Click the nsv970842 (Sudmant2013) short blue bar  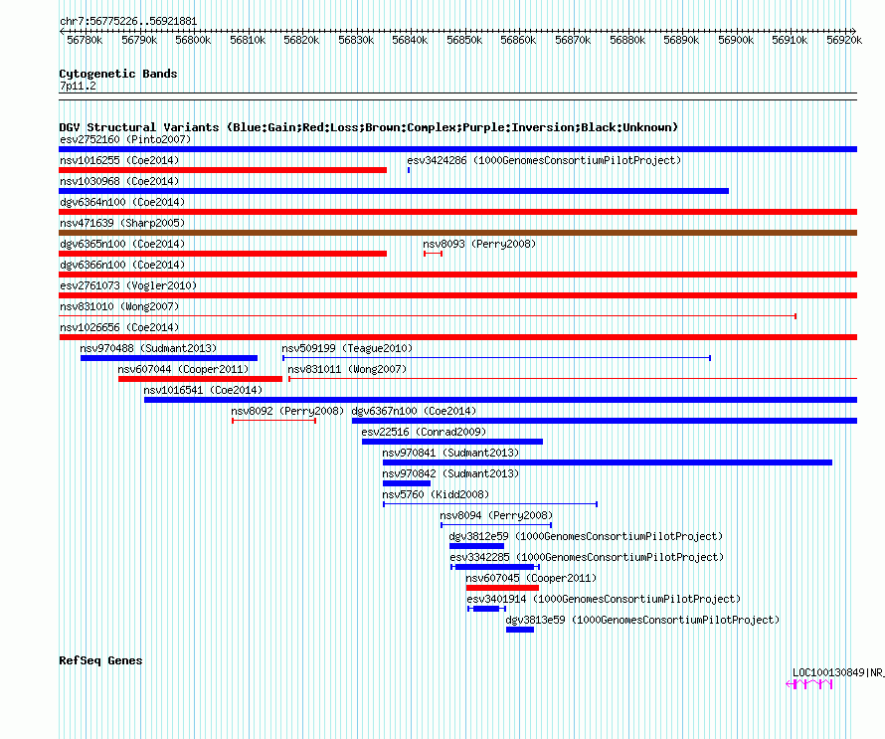[407, 483]
